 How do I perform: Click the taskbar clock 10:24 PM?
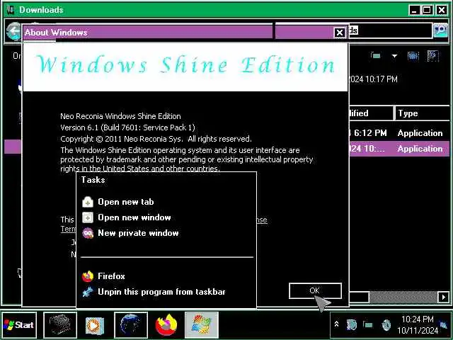[418, 319]
